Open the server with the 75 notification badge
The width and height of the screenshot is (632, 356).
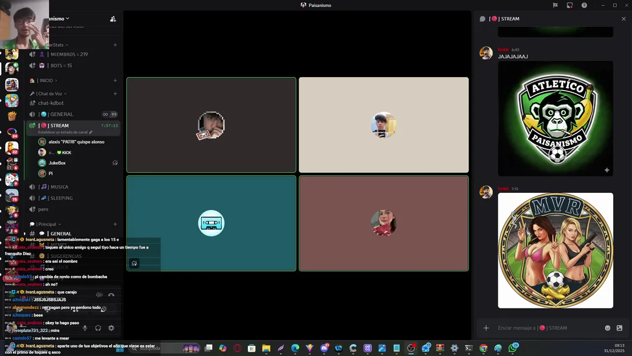(x=12, y=195)
